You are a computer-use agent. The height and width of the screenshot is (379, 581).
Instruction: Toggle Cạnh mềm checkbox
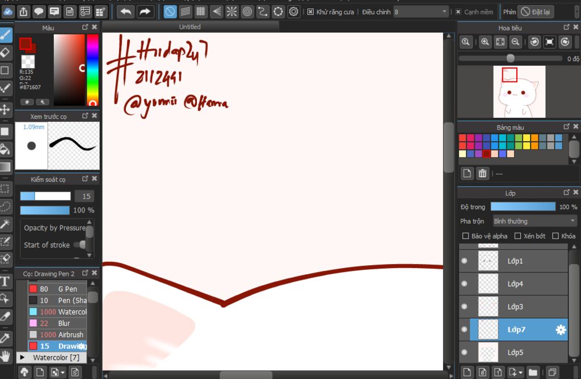click(x=458, y=12)
